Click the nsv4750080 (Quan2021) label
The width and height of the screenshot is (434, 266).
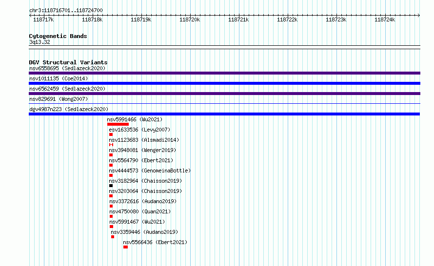coord(140,211)
